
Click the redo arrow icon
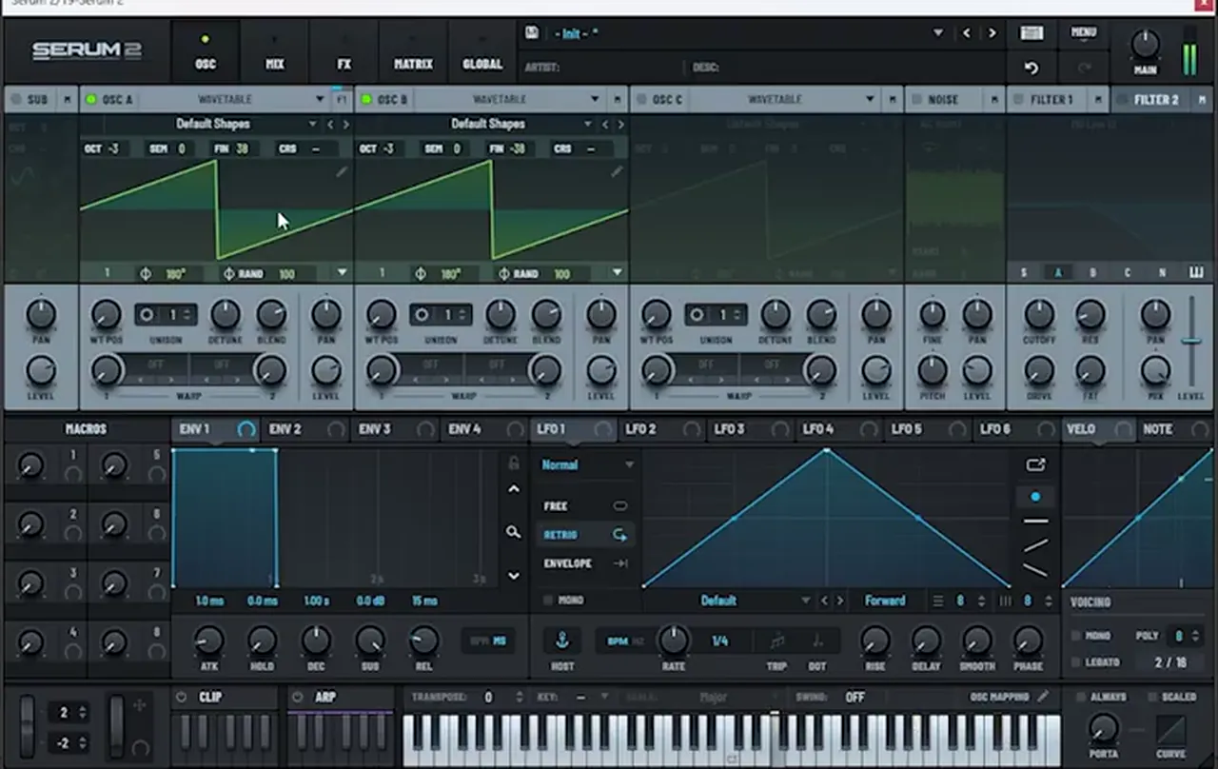[1083, 68]
